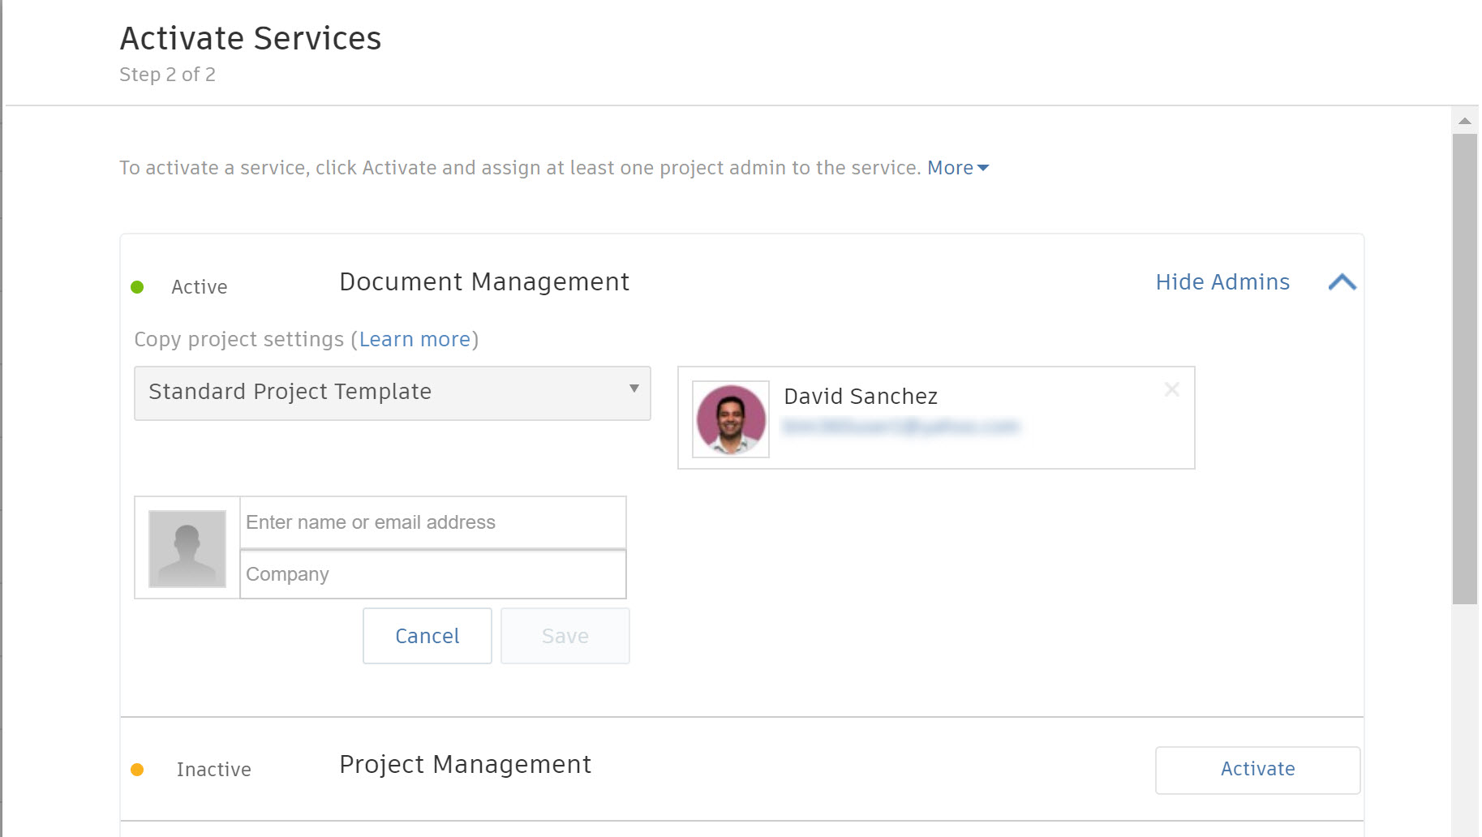
Task: Expand the More options dropdown
Action: pyautogui.click(x=956, y=167)
